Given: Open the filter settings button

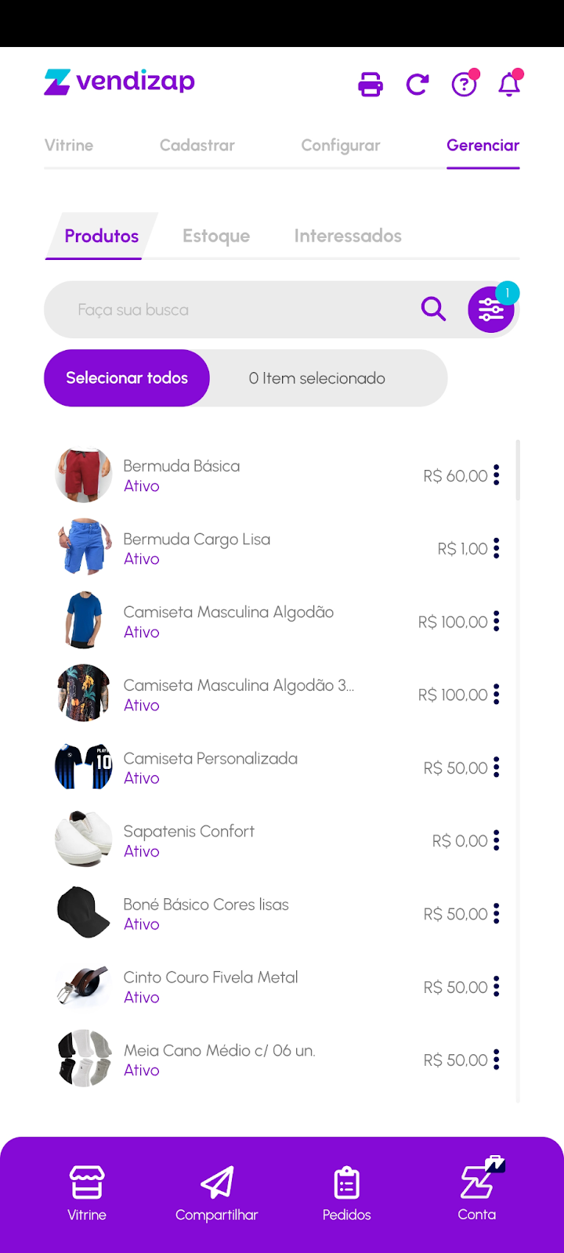Looking at the screenshot, I should click(x=491, y=310).
